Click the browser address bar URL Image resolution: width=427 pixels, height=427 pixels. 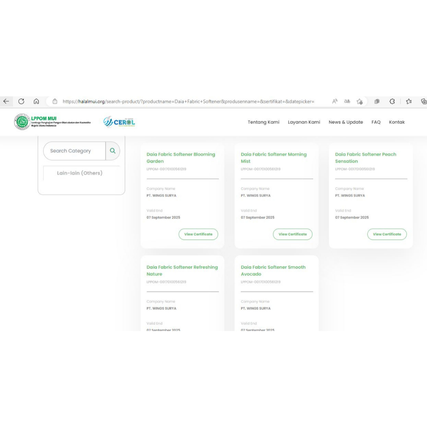pos(188,101)
